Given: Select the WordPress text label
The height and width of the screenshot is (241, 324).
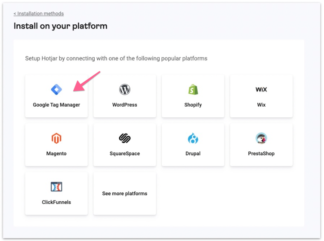Looking at the screenshot, I should click(x=125, y=105).
